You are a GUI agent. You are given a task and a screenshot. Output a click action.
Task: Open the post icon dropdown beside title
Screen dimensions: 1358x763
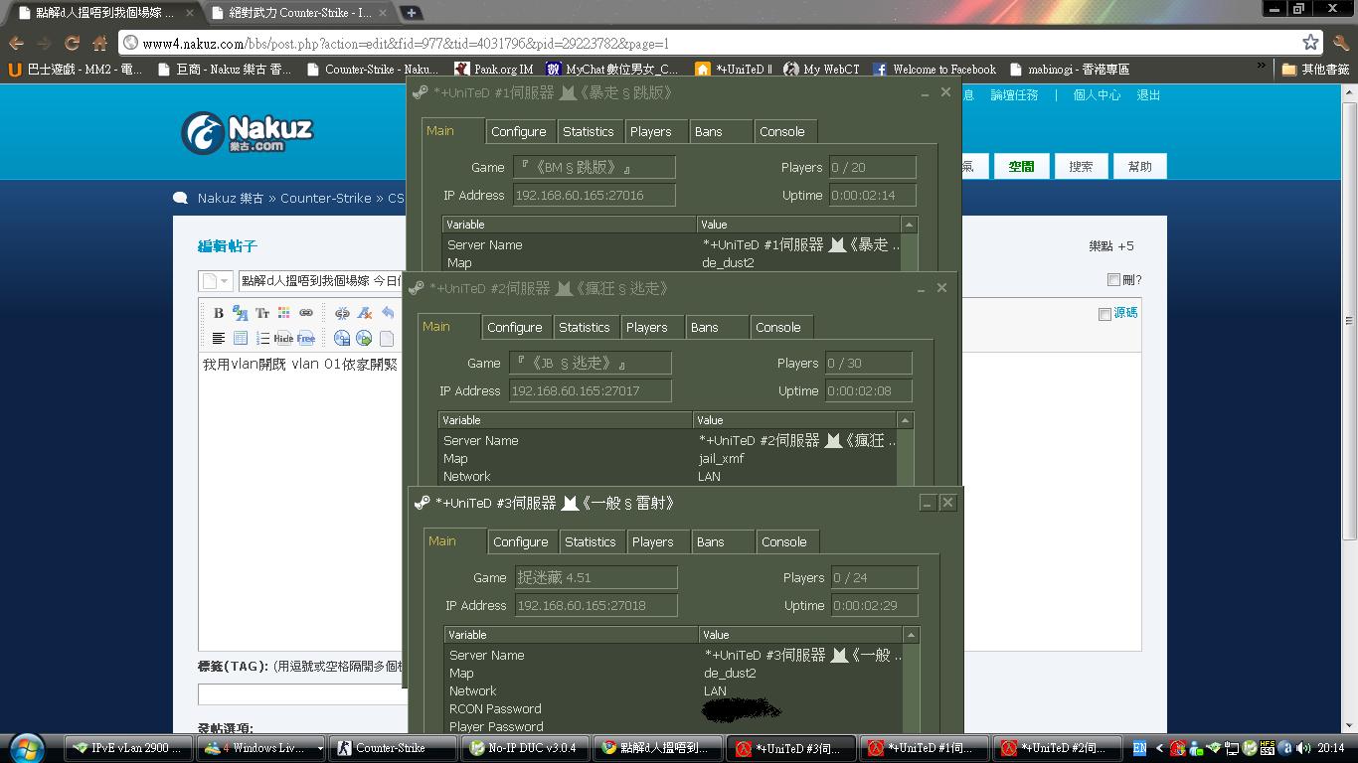click(x=215, y=281)
